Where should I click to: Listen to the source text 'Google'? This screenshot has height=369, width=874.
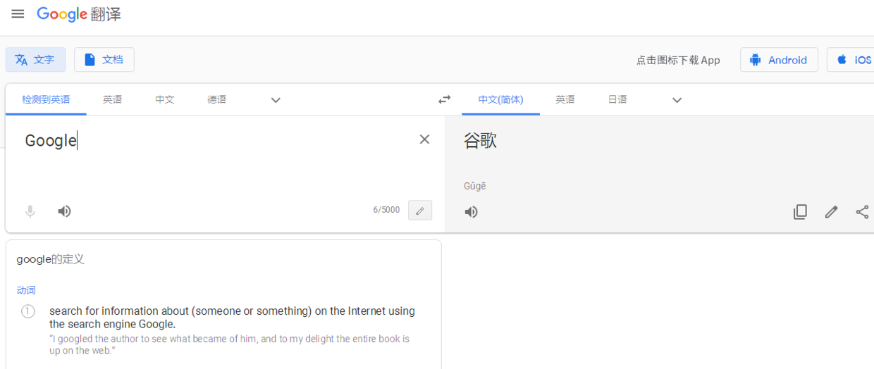click(64, 211)
